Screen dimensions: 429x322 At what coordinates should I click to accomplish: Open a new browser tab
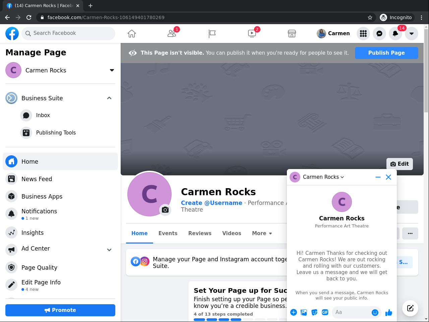(x=90, y=6)
